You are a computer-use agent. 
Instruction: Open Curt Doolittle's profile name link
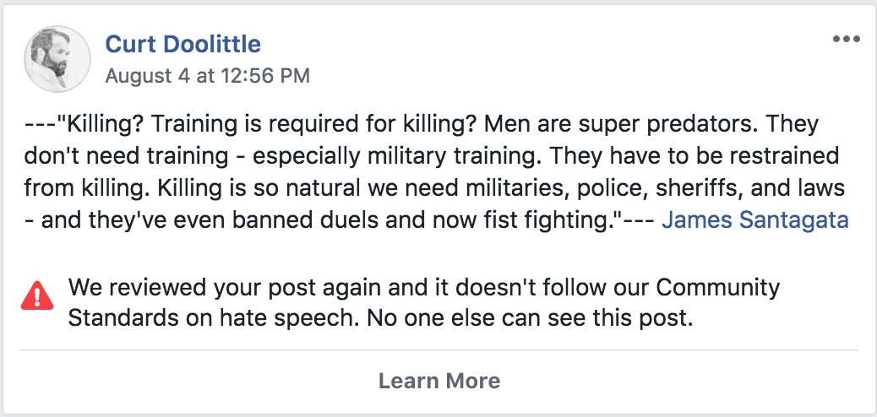coord(182,44)
